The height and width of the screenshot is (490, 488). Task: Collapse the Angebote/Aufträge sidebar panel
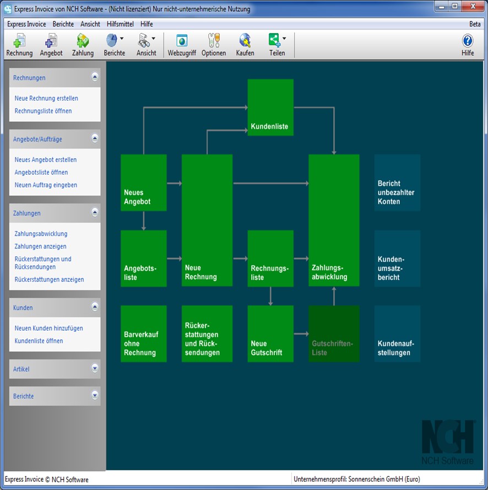(x=95, y=138)
